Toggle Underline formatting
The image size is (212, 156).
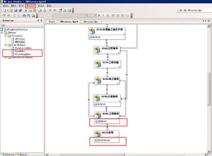[108, 15]
